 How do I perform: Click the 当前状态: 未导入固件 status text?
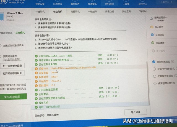click(x=47, y=115)
